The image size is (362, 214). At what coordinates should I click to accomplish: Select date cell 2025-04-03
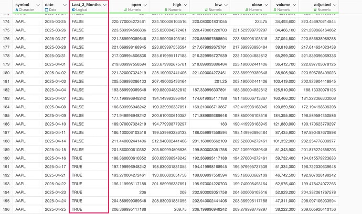point(56,81)
